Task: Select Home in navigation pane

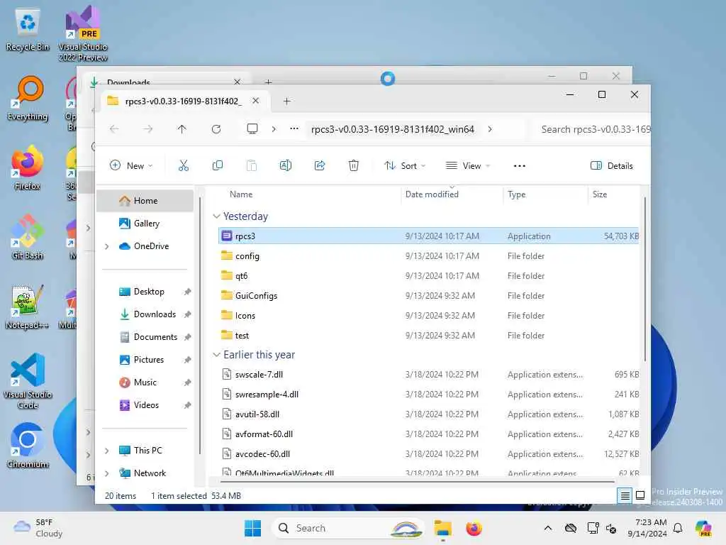Action: click(145, 201)
